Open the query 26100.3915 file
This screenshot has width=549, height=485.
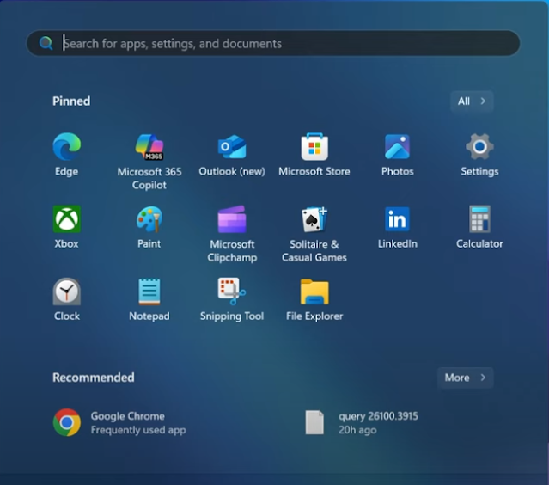point(362,422)
